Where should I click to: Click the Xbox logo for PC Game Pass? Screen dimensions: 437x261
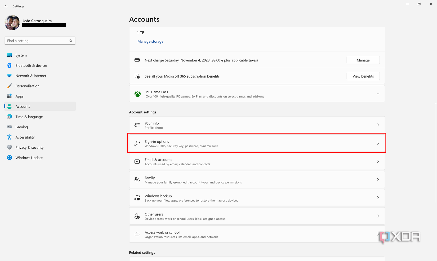point(137,94)
